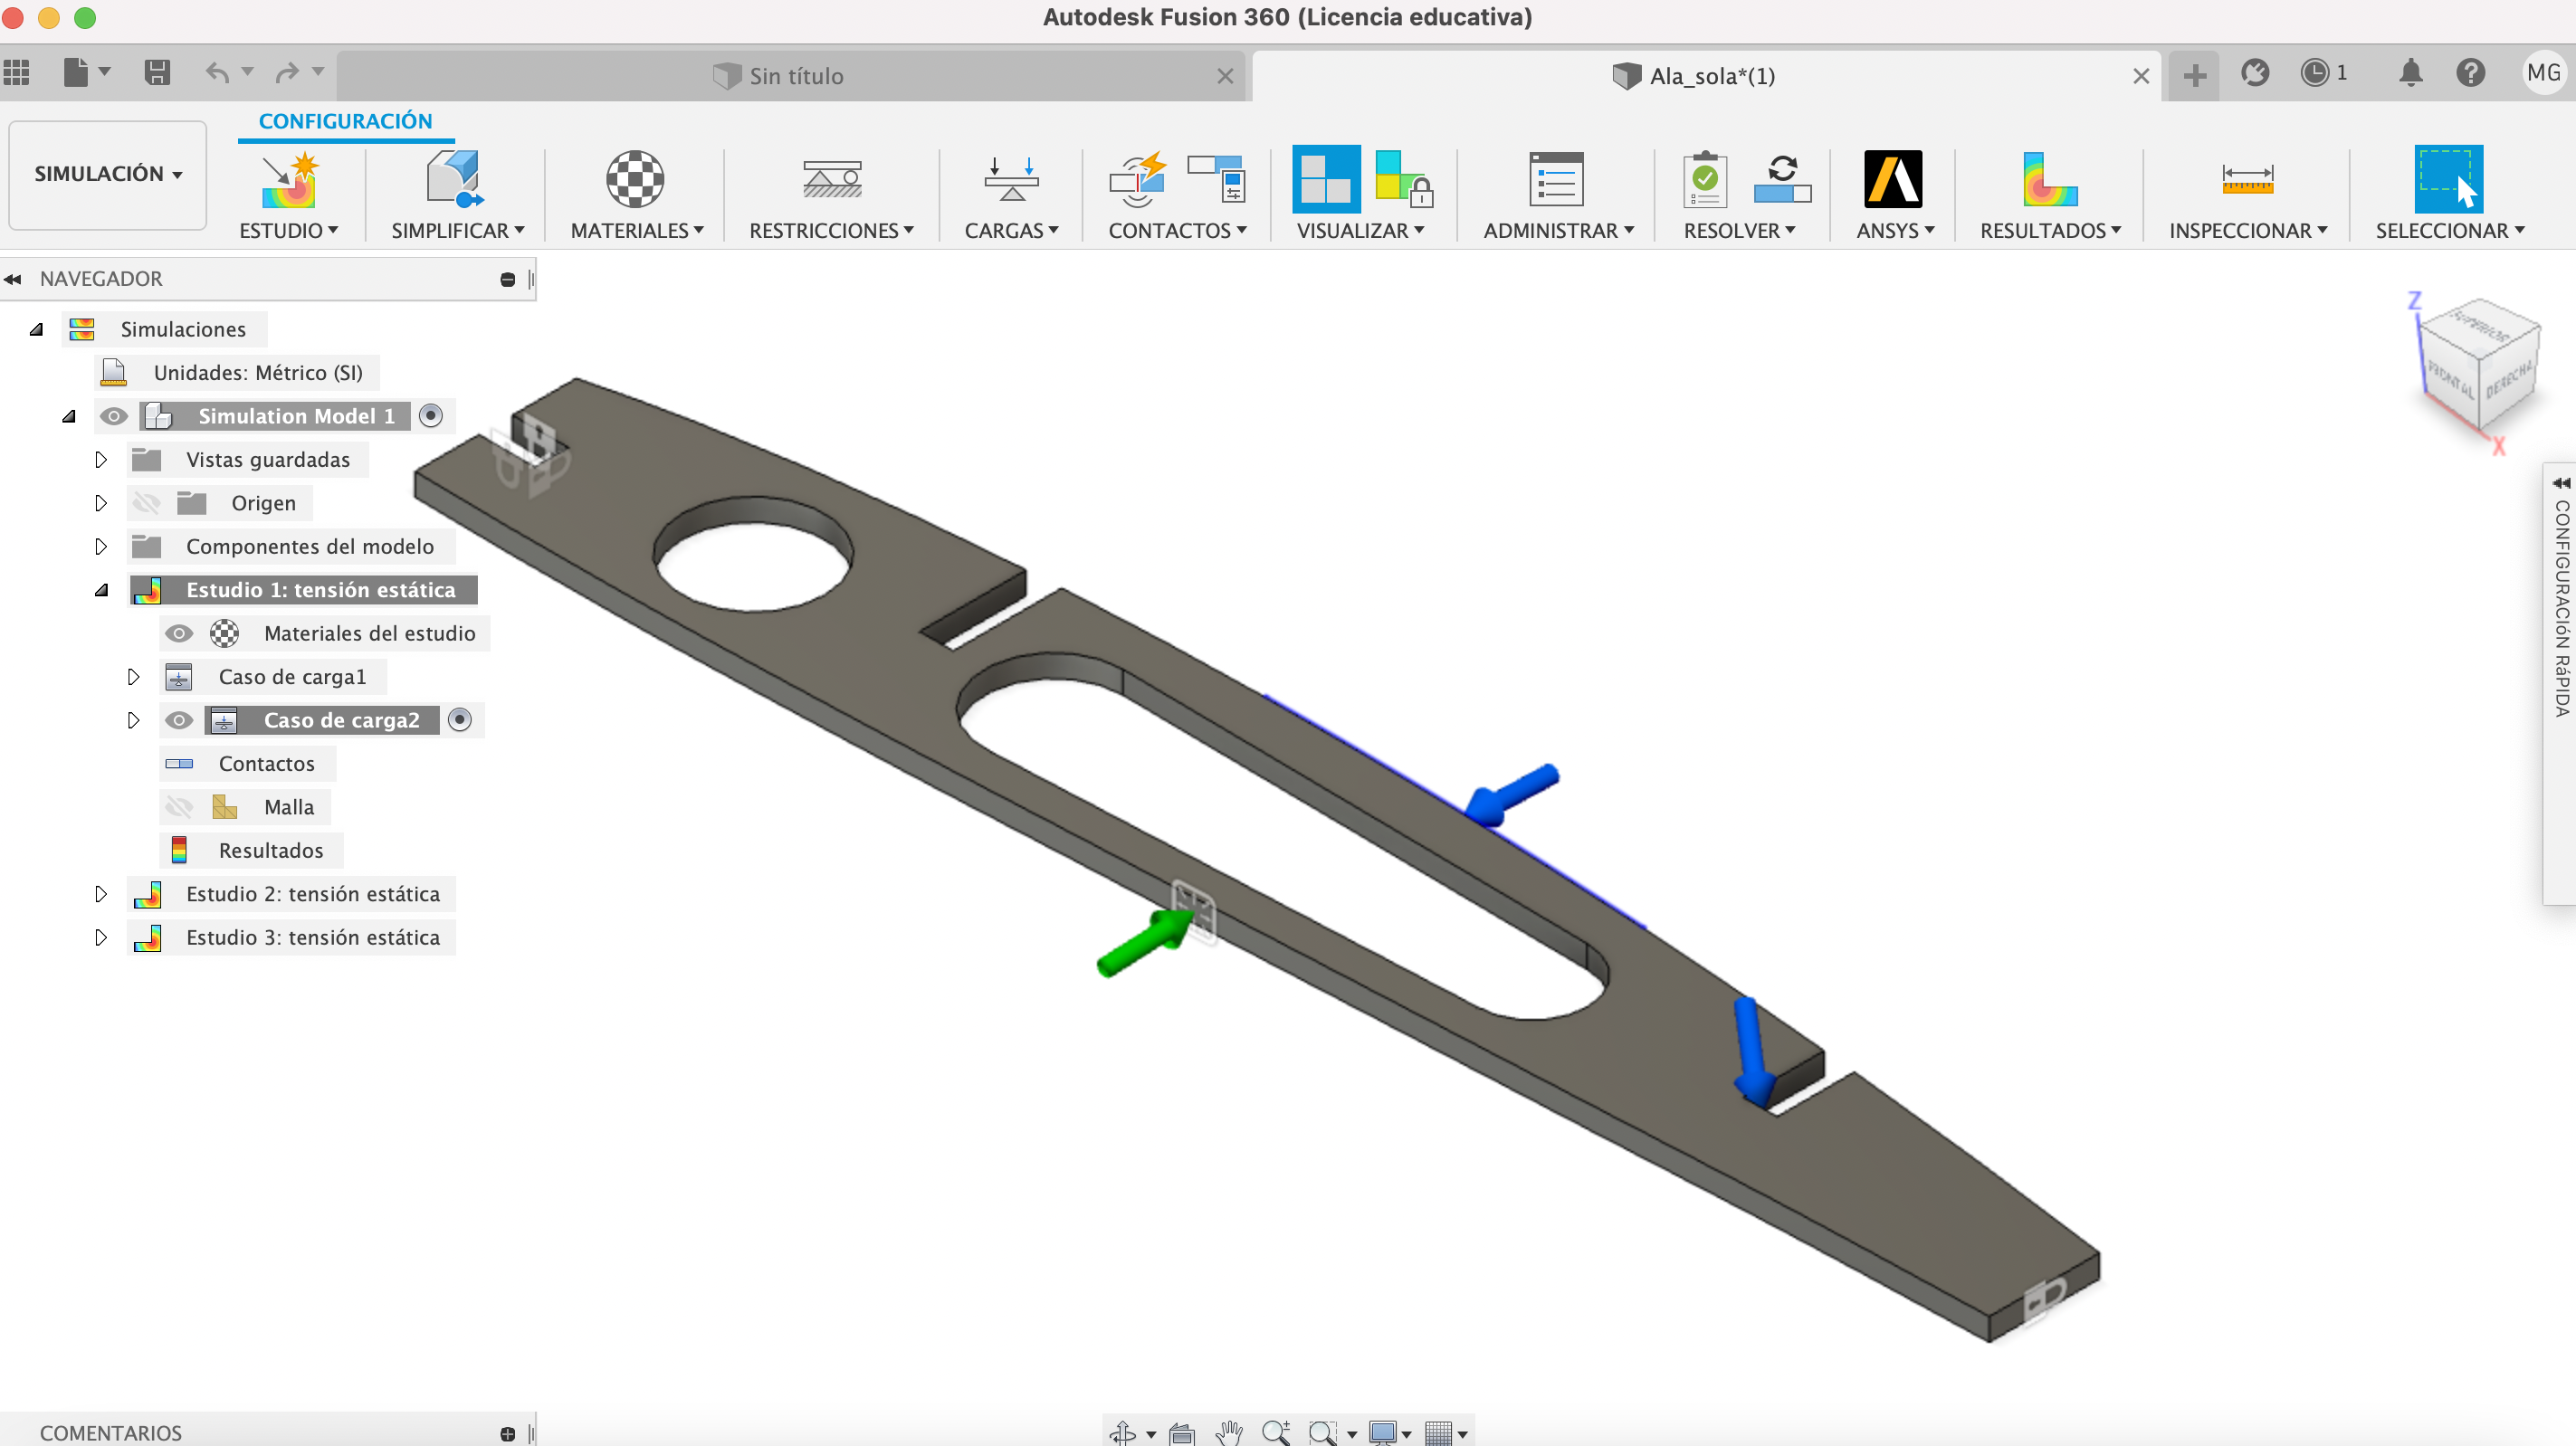The image size is (2576, 1446).
Task: Open the RESULTADOS menu
Action: [2050, 231]
